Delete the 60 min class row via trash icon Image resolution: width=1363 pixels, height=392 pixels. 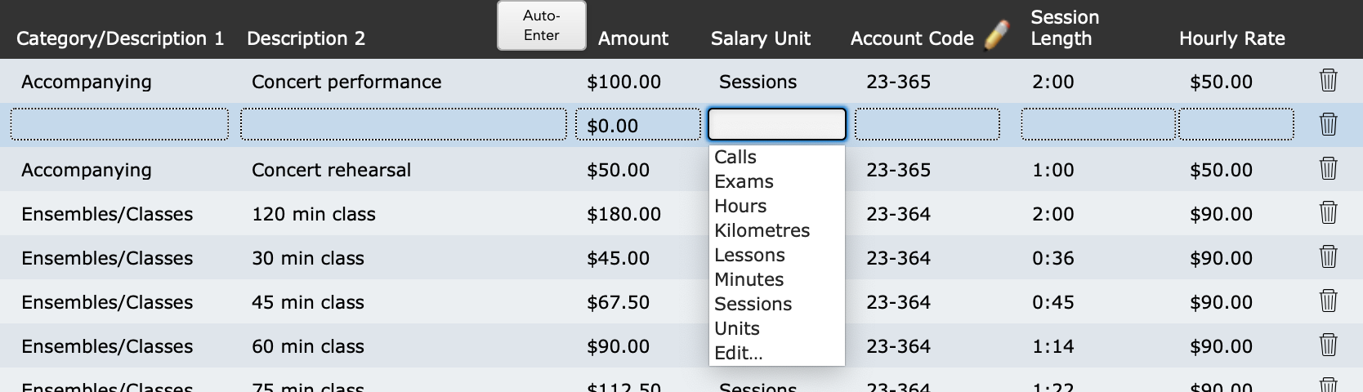(x=1329, y=345)
